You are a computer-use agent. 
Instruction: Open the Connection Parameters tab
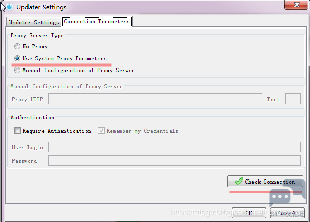96,21
